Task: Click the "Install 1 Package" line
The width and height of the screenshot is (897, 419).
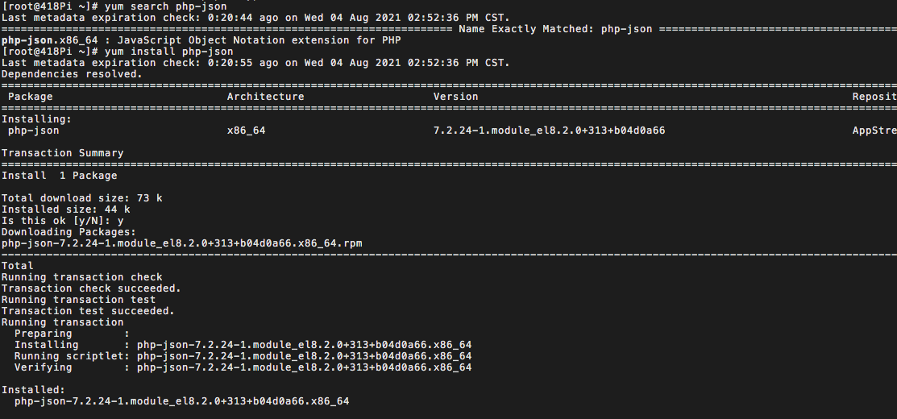Action: pyautogui.click(x=60, y=176)
